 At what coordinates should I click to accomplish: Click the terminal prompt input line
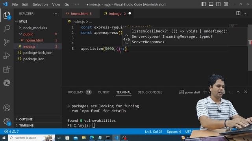[x=81, y=125]
